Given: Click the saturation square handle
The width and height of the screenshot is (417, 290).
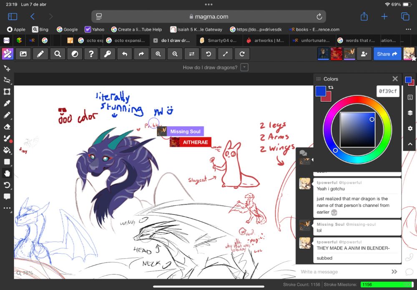Looking at the screenshot, I should 372,119.
